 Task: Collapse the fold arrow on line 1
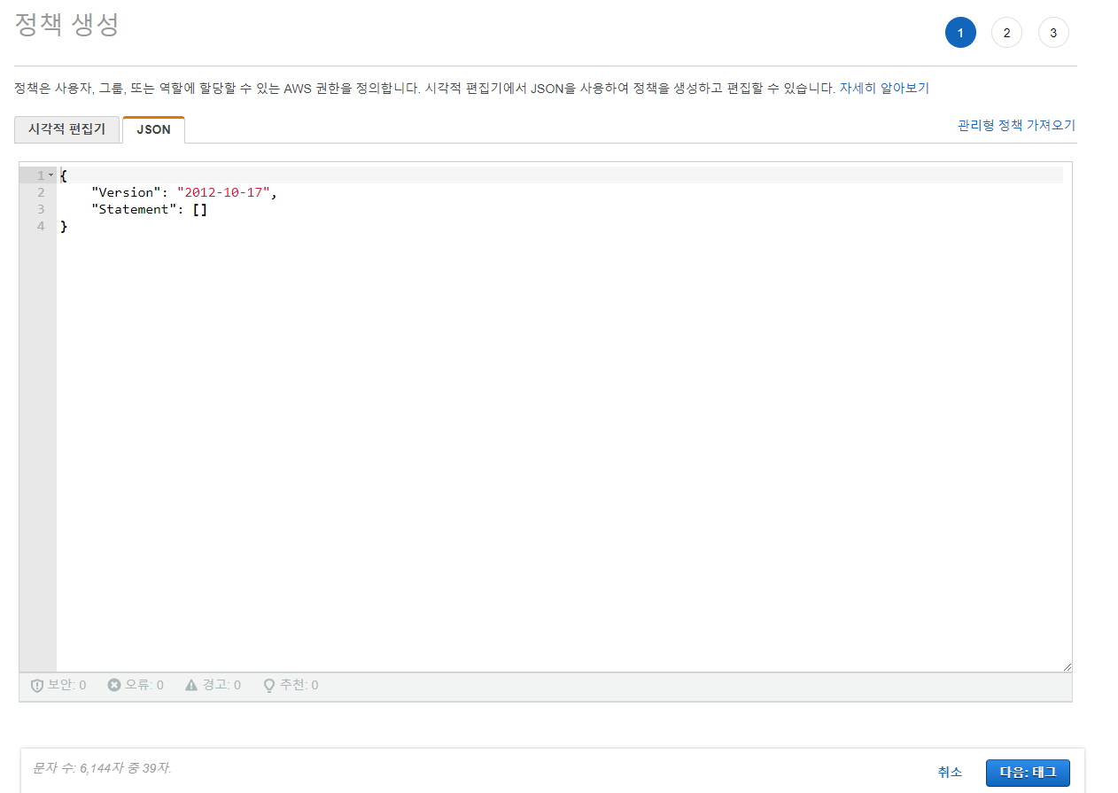point(51,175)
